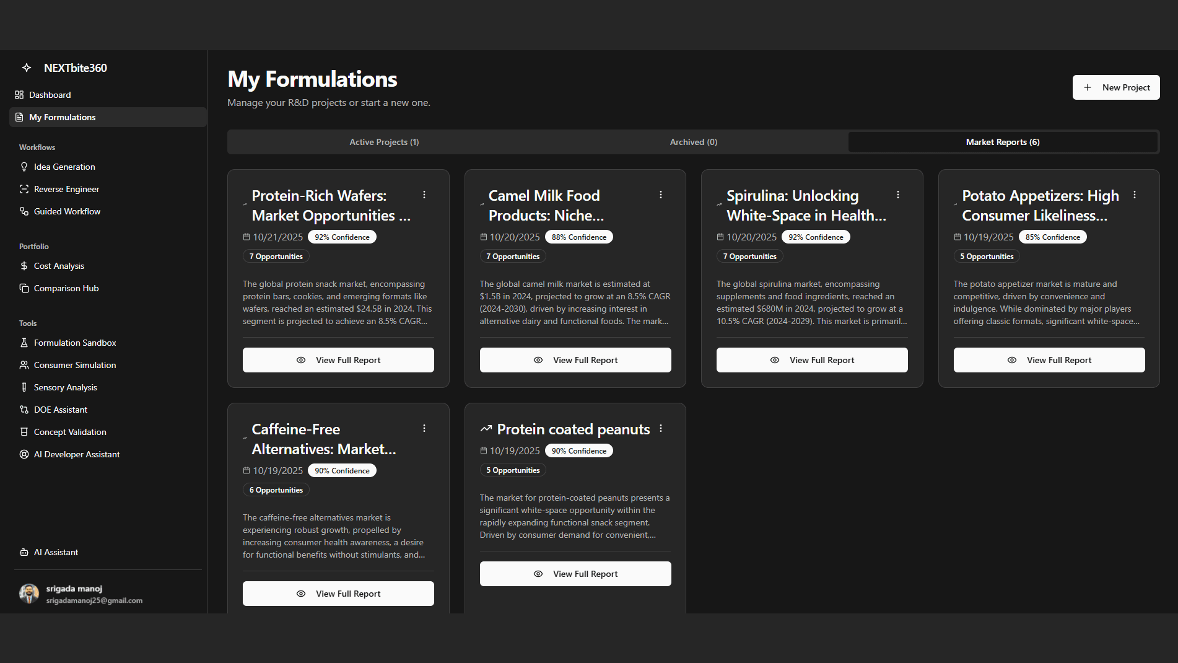Viewport: 1178px width, 663px height.
Task: Click the Formulation Sandbox flask icon
Action: tap(24, 343)
